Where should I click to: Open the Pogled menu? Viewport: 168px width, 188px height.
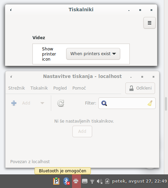[x=60, y=88]
